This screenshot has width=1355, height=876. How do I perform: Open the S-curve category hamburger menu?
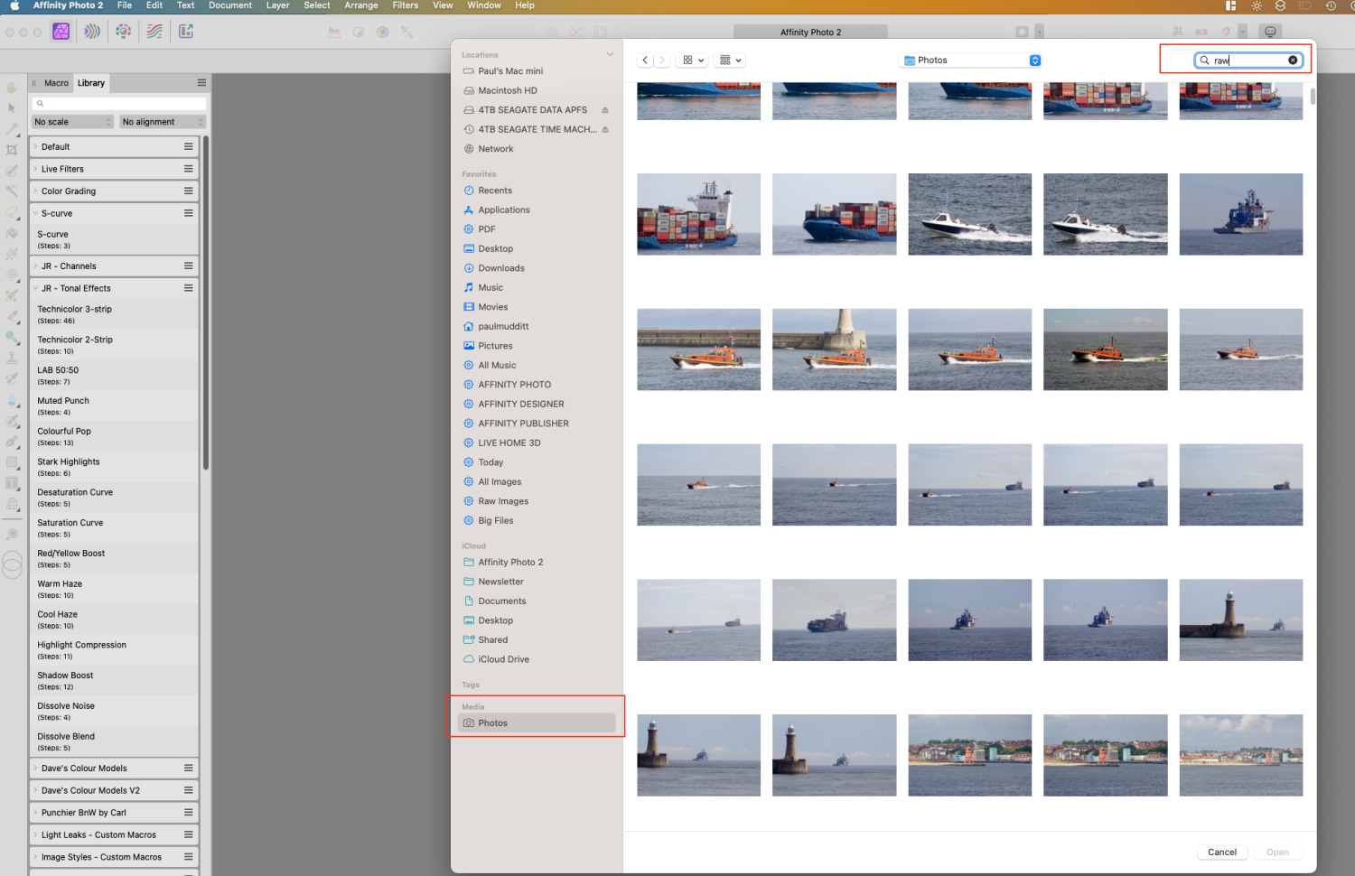(189, 213)
